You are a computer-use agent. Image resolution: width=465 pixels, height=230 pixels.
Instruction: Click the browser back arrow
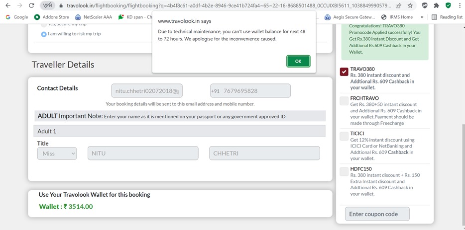pyautogui.click(x=7, y=5)
